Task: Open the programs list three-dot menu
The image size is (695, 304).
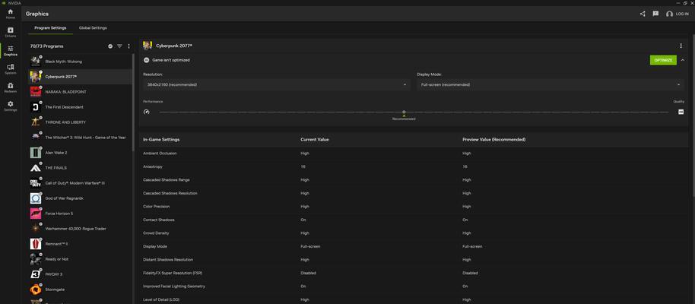Action: click(x=129, y=46)
